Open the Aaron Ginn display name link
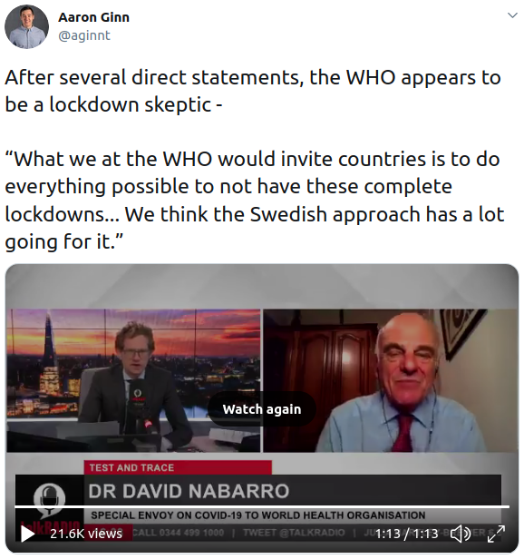Image resolution: width=524 pixels, height=559 pixels. 93,17
